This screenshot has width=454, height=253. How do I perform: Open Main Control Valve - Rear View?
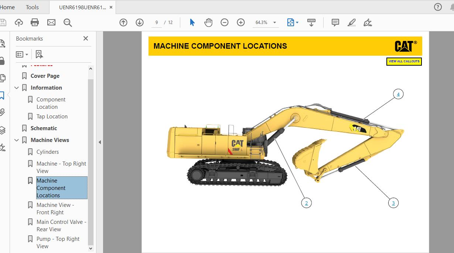[x=61, y=226]
